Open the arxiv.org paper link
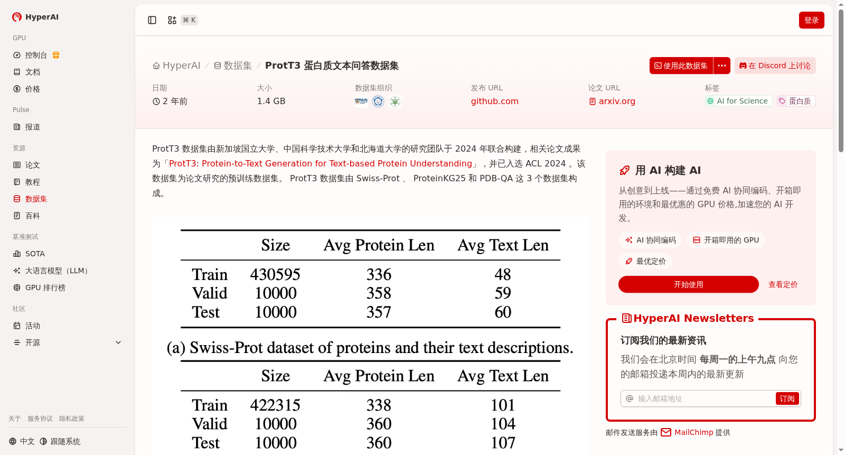This screenshot has height=455, width=845. pos(617,101)
